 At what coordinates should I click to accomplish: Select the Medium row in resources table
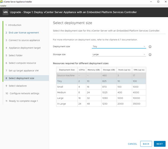tap(101, 92)
